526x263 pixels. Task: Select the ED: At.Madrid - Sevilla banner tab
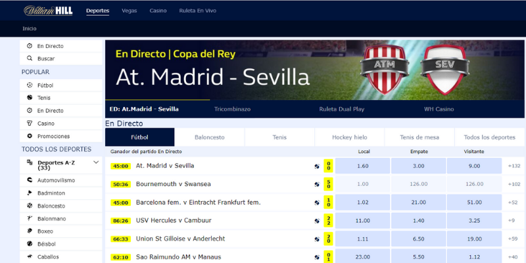point(144,109)
